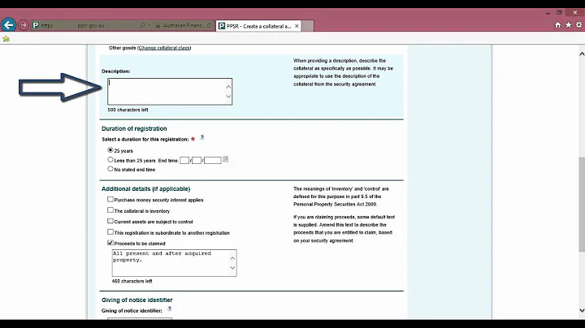Click the proceeds description text area
585x328 pixels.
tap(174, 263)
